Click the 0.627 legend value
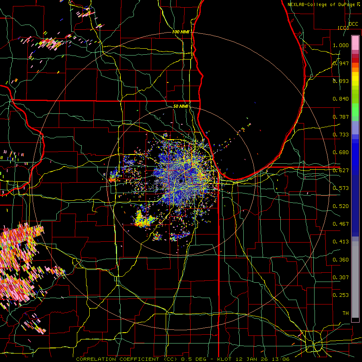 [x=341, y=171]
